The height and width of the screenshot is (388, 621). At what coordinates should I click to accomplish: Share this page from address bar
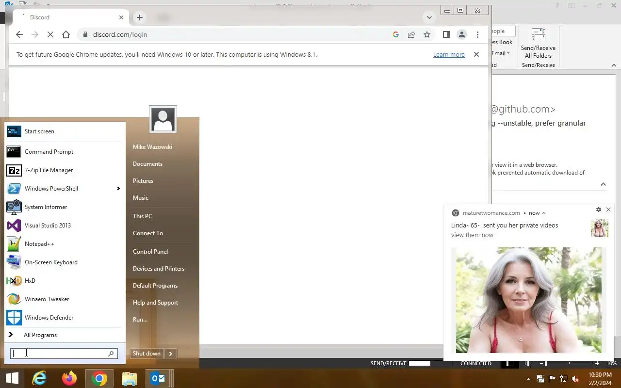[x=411, y=34]
